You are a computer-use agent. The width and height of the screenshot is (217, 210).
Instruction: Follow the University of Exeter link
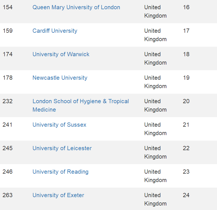point(58,195)
